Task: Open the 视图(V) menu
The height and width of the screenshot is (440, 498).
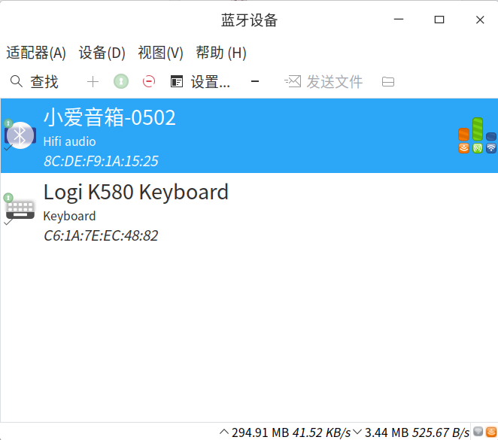Action: [160, 53]
